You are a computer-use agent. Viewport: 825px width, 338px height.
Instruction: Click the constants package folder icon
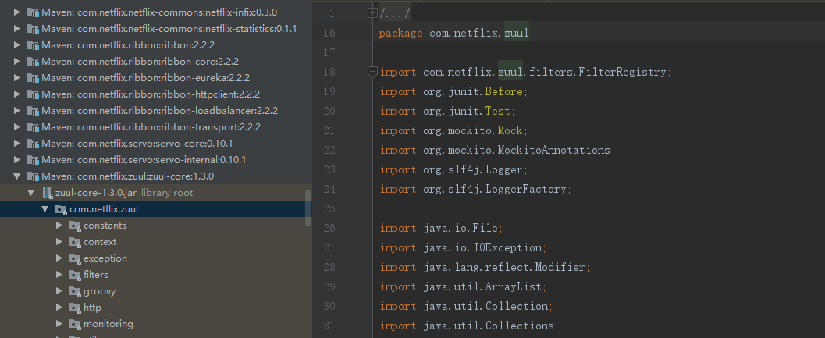75,226
